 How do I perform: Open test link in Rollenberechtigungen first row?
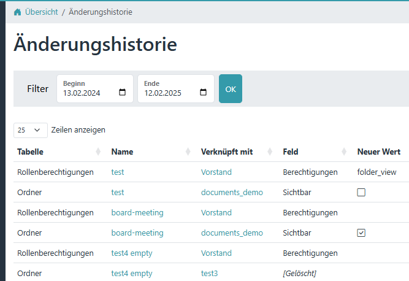(x=118, y=172)
